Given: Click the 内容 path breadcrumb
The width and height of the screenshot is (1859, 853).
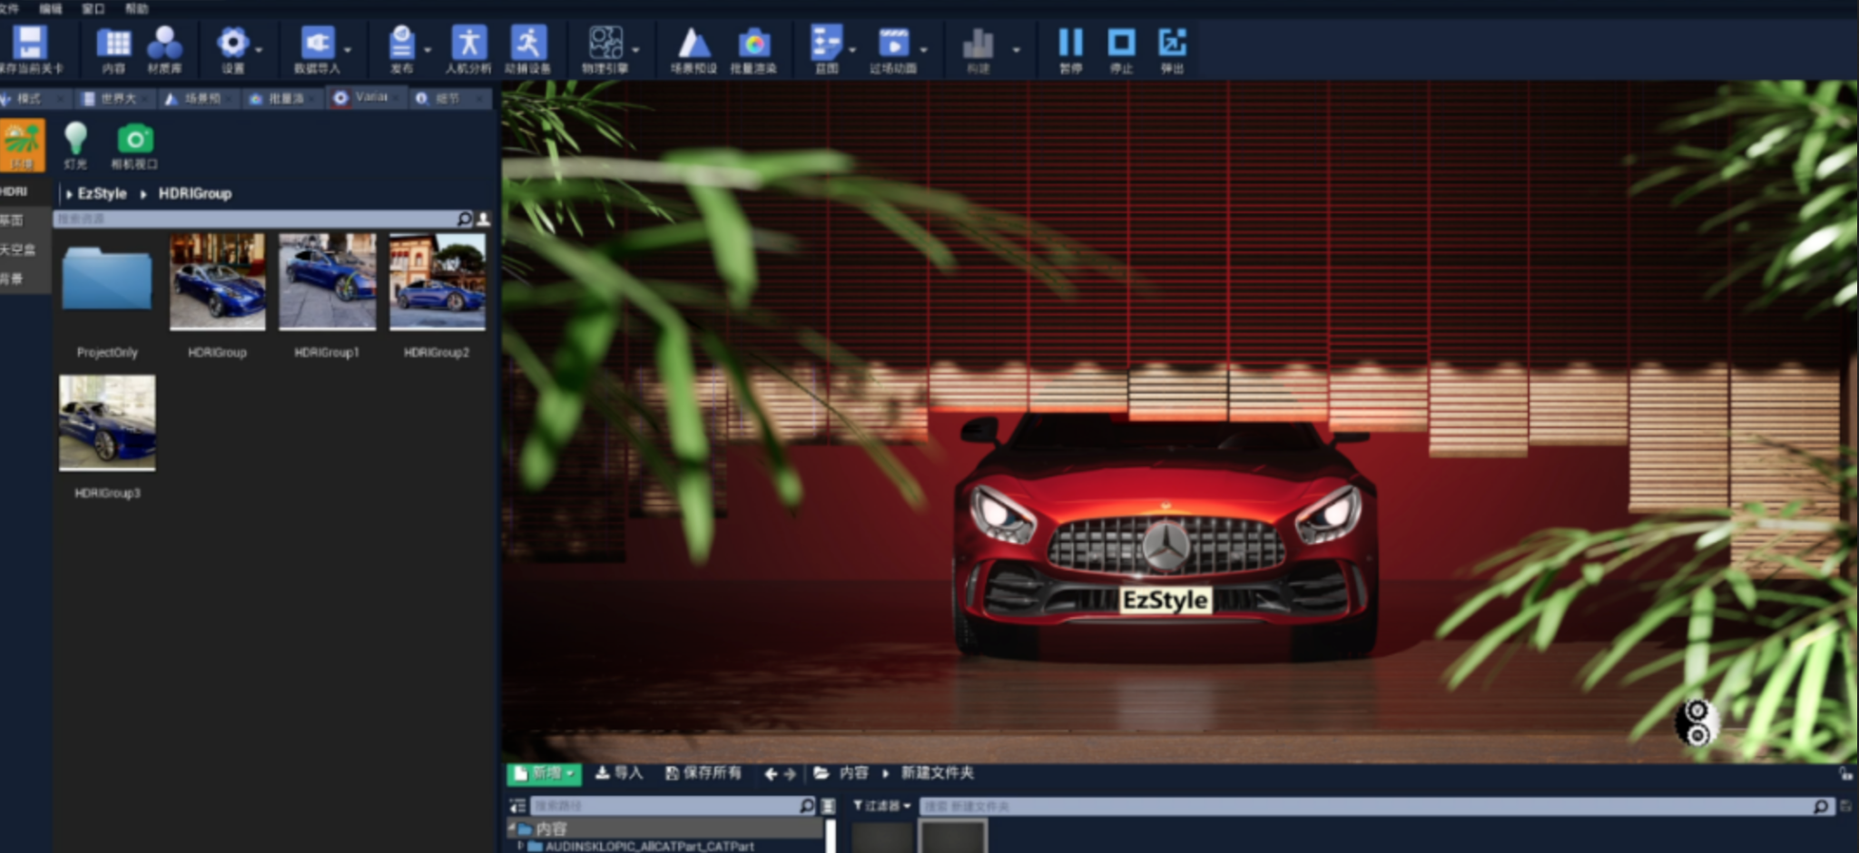Looking at the screenshot, I should click(x=853, y=773).
